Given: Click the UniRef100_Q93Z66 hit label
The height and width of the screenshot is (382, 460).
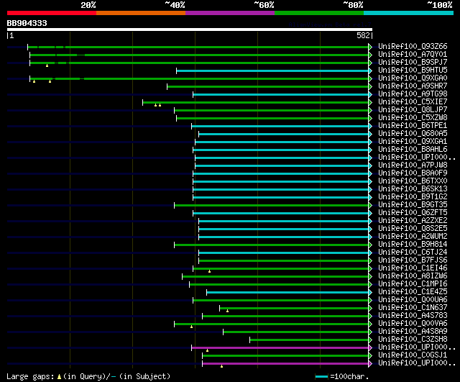Looking at the screenshot, I should (x=413, y=46).
